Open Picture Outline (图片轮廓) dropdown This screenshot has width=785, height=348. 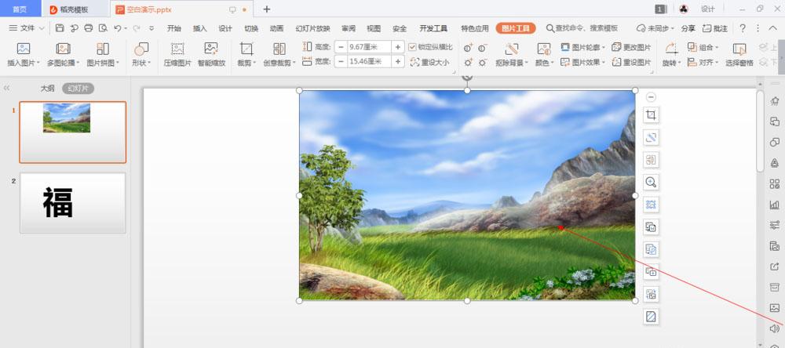click(583, 47)
